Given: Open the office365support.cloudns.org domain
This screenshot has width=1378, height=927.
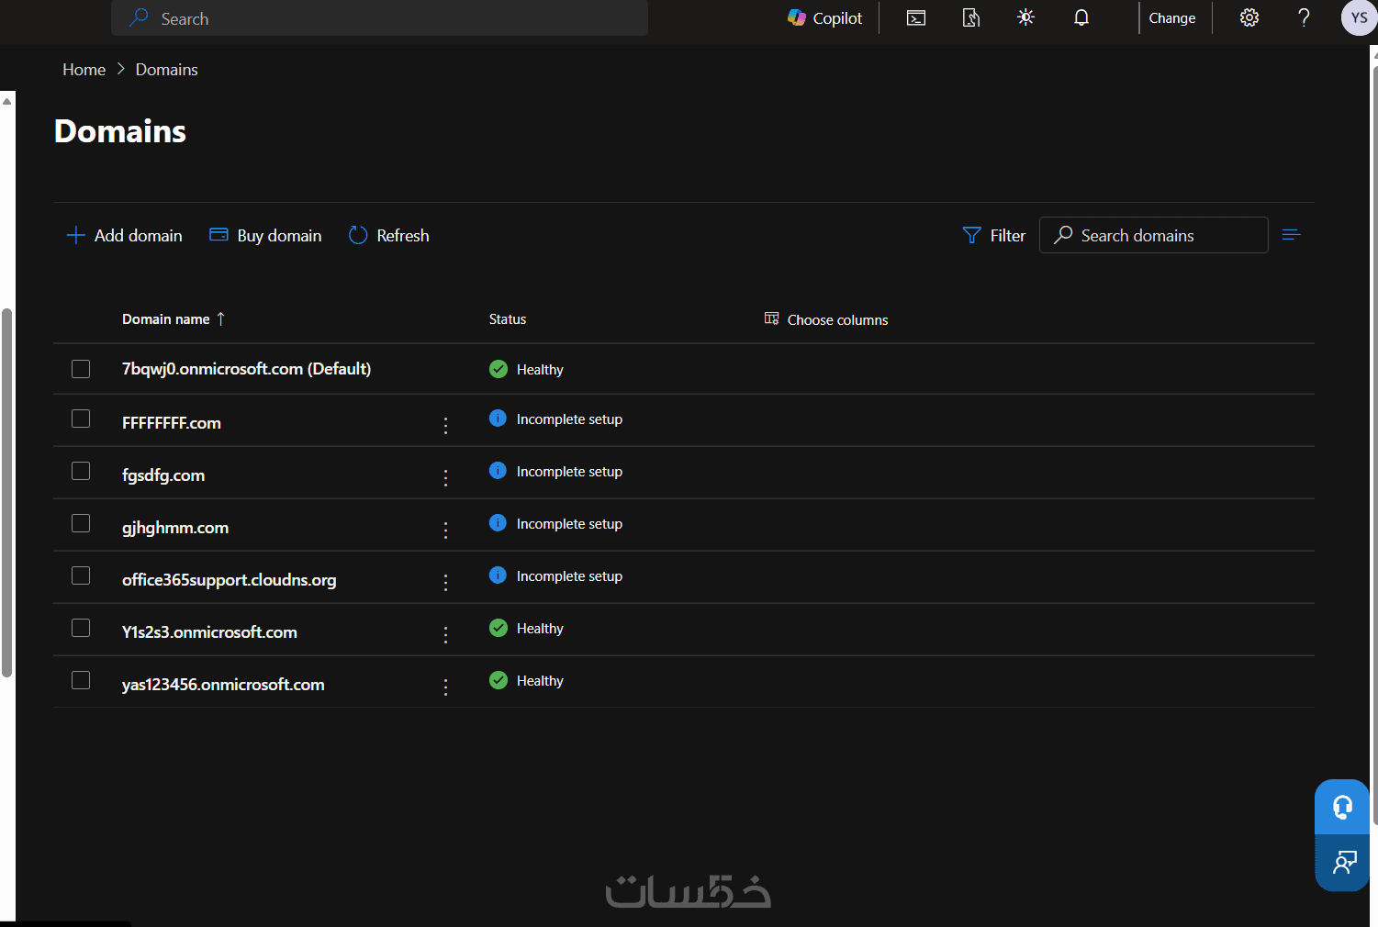Looking at the screenshot, I should 229,580.
